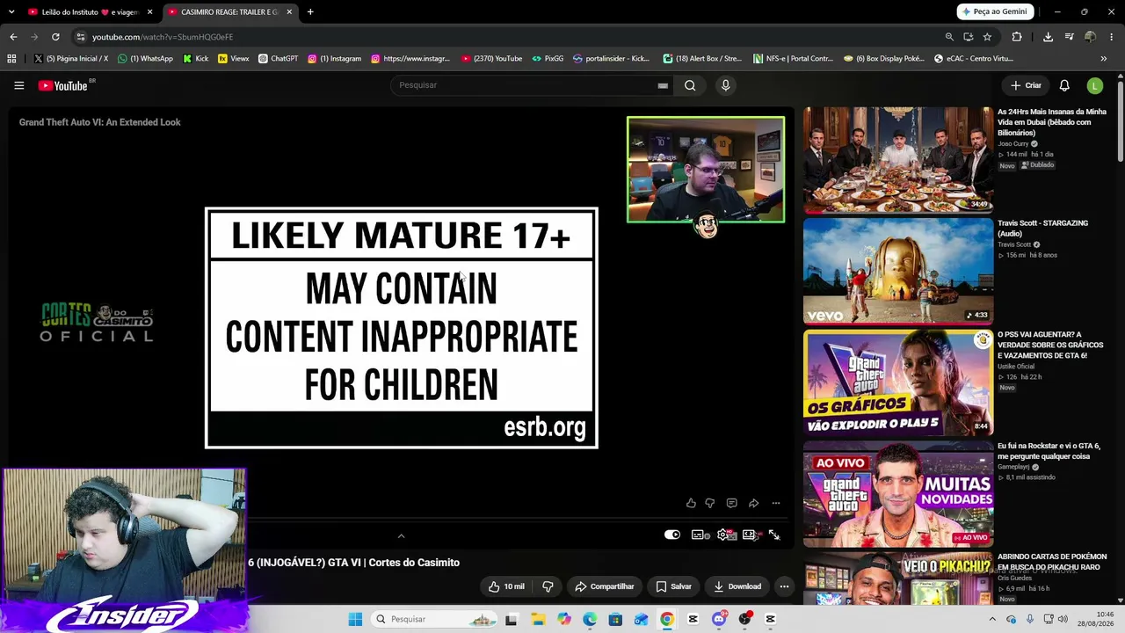
Task: Reload the current page
Action: [x=55, y=37]
